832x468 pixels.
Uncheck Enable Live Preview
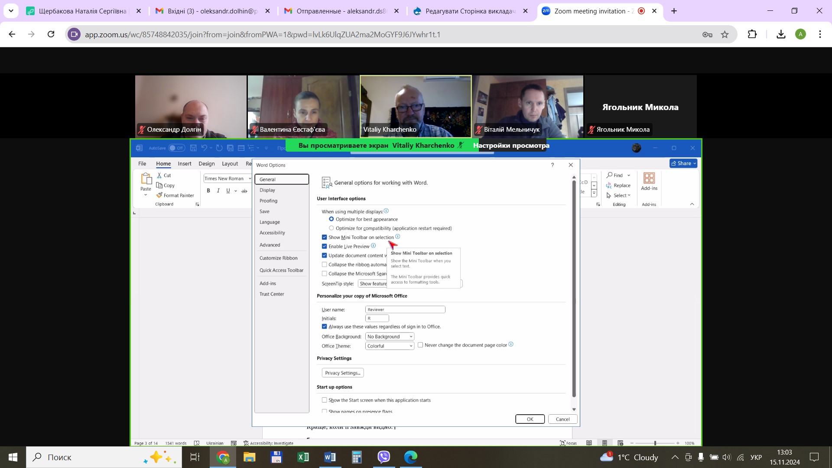(324, 246)
